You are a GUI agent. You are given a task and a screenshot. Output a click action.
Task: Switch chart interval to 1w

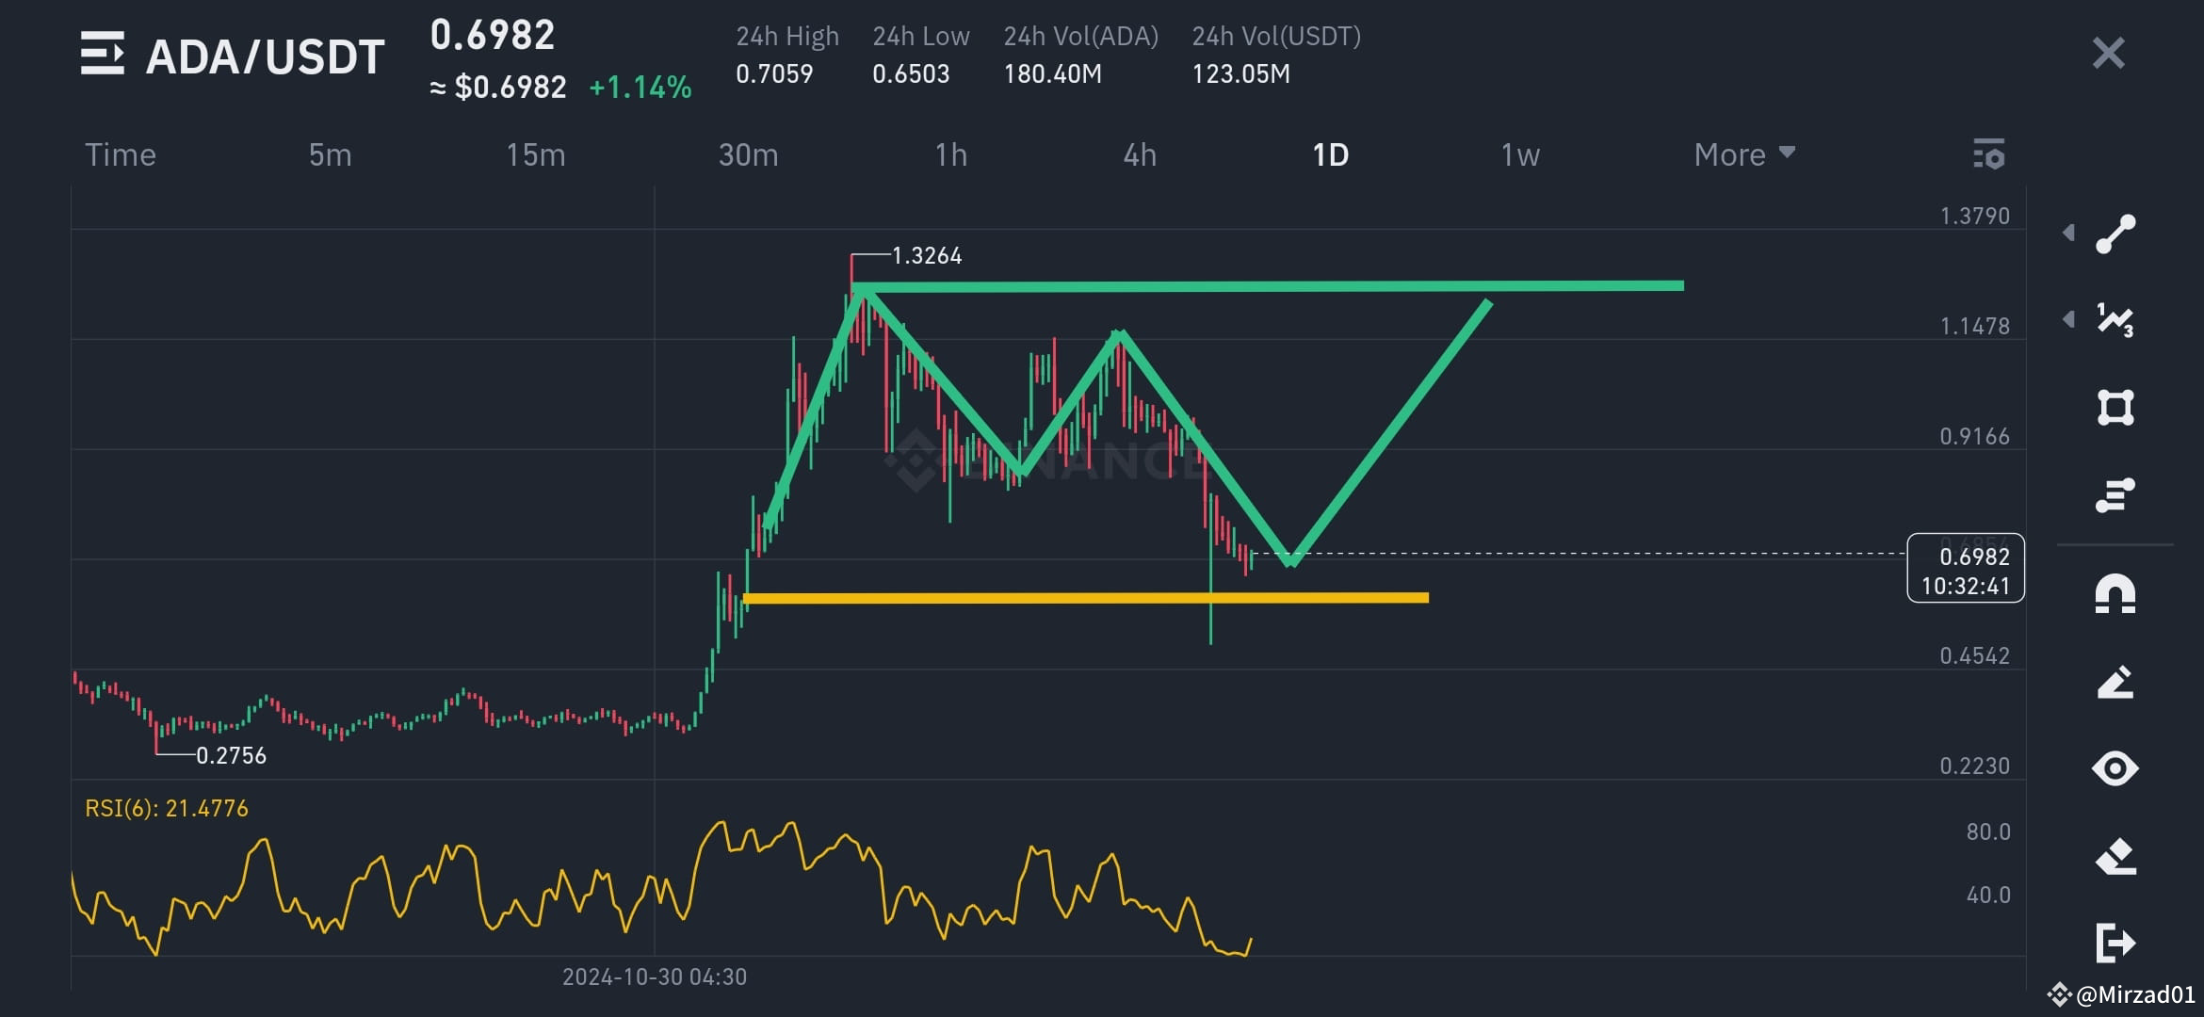point(1520,154)
